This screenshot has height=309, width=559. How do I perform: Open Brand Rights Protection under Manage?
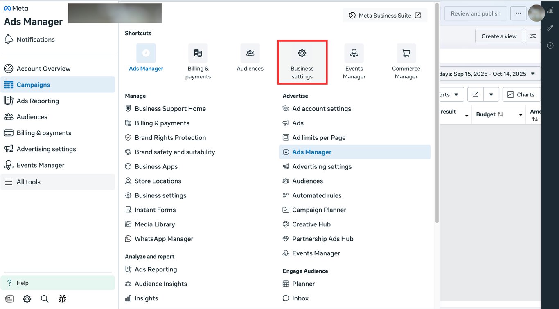(165, 138)
